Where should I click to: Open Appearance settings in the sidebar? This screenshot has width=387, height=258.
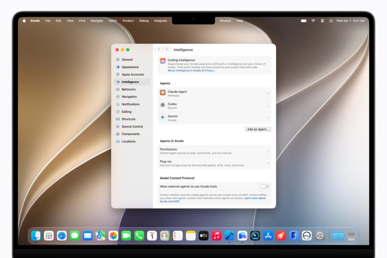(x=132, y=67)
